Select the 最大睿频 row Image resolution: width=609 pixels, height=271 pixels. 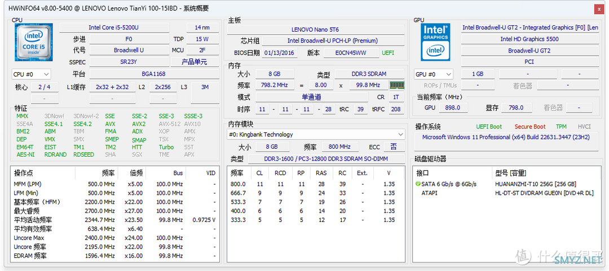click(114, 211)
